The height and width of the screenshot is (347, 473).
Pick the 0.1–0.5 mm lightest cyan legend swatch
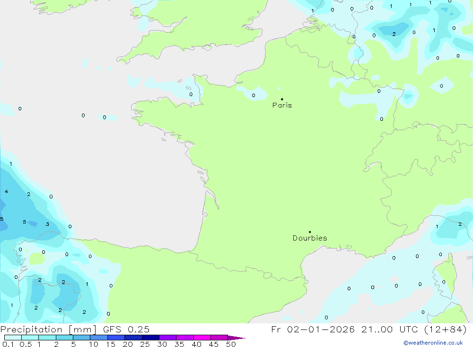click(13, 338)
